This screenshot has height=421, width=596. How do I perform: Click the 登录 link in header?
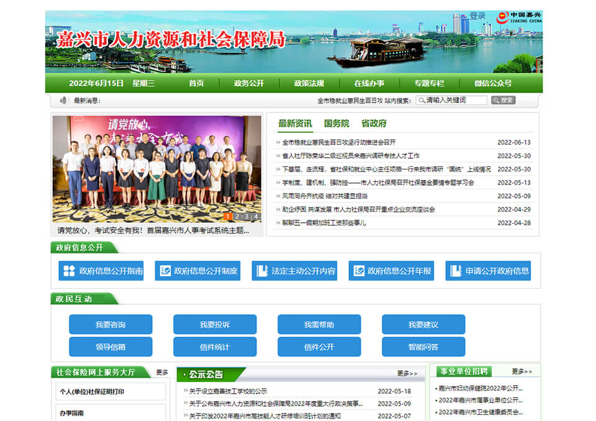click(477, 16)
